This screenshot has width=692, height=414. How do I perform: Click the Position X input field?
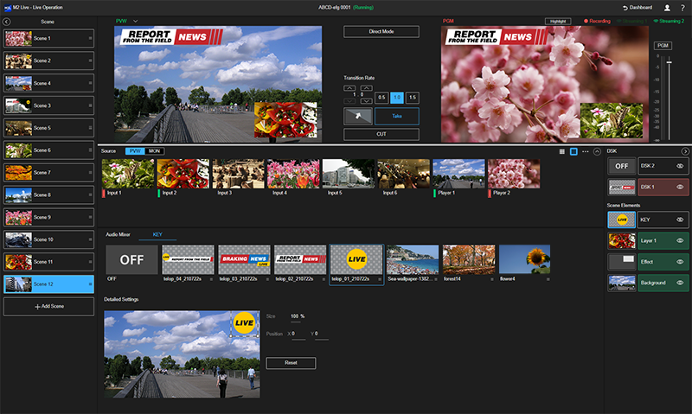298,334
